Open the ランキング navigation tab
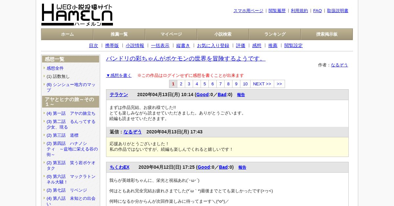This screenshot has height=206, width=394. click(275, 34)
